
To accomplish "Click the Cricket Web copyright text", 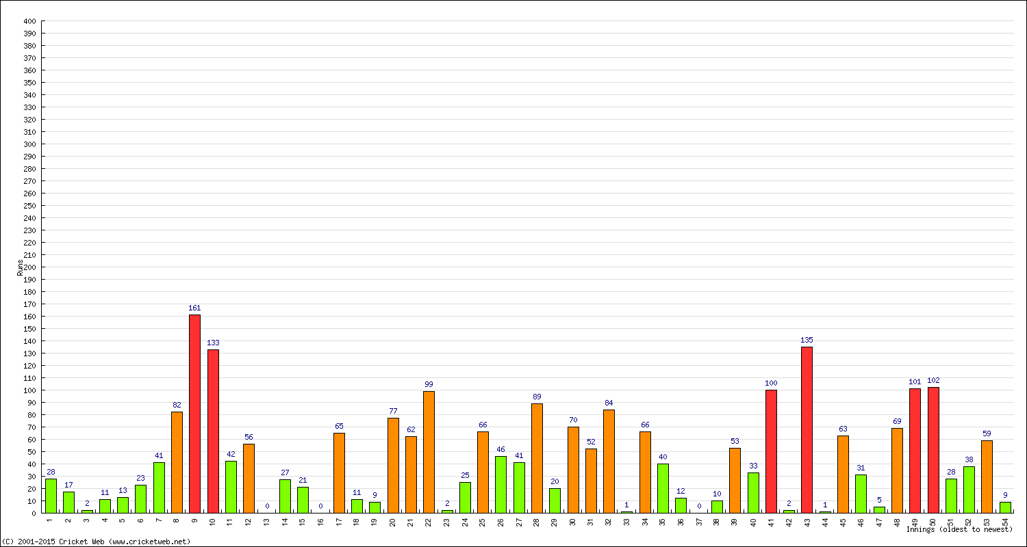I will pyautogui.click(x=97, y=542).
